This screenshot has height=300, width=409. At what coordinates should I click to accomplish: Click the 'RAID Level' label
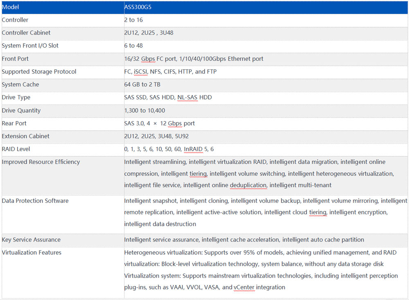pos(16,149)
